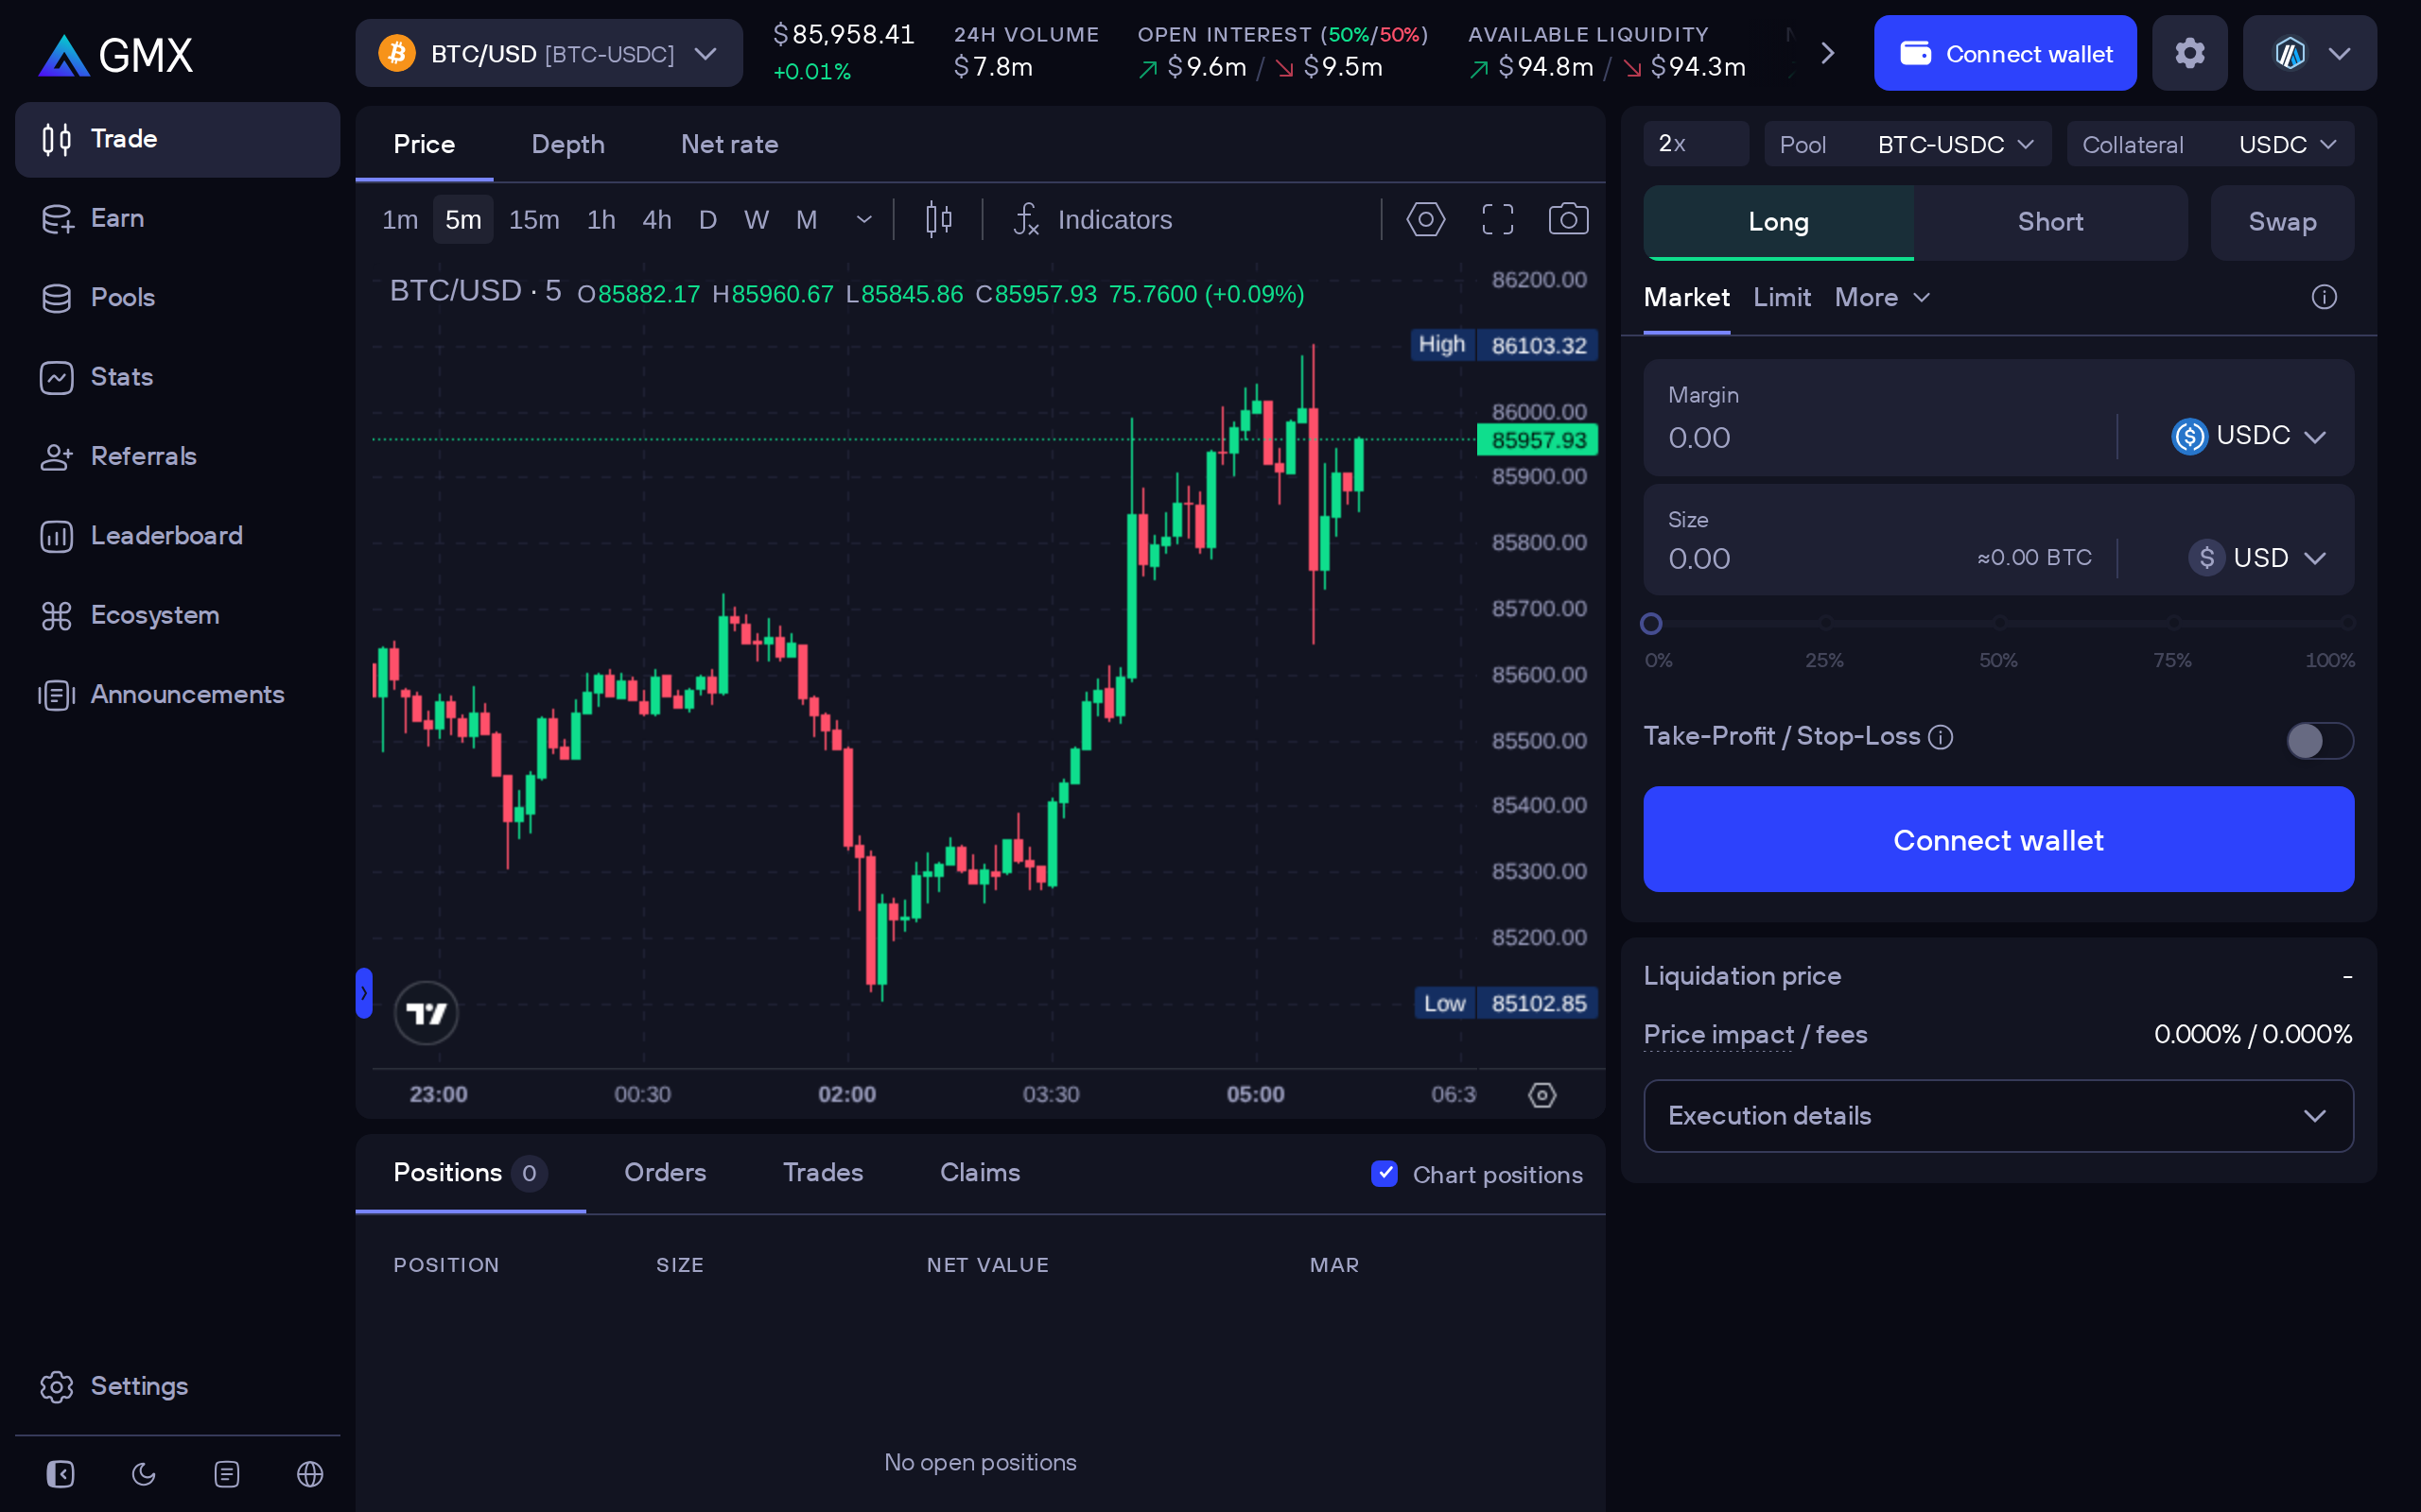Screen dimensions: 2421x1512
Task: Open Settings in the sidebar
Action: [177, 1386]
